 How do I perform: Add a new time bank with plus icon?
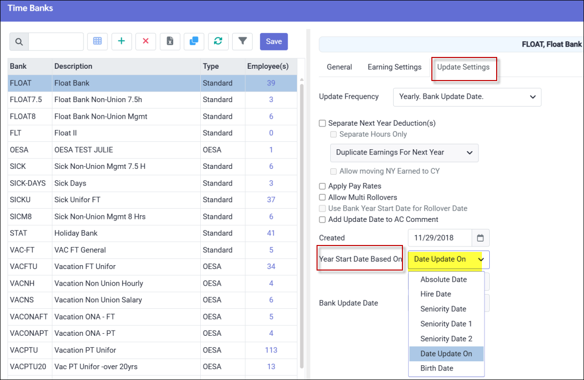click(x=121, y=41)
